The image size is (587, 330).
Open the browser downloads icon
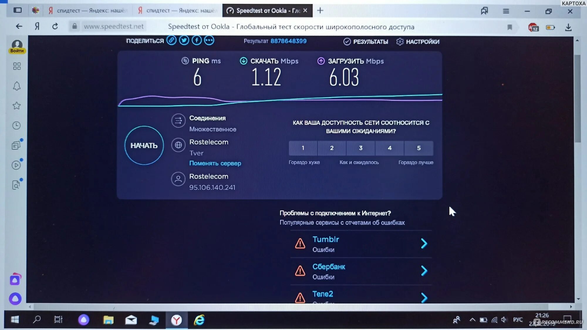coord(568,28)
